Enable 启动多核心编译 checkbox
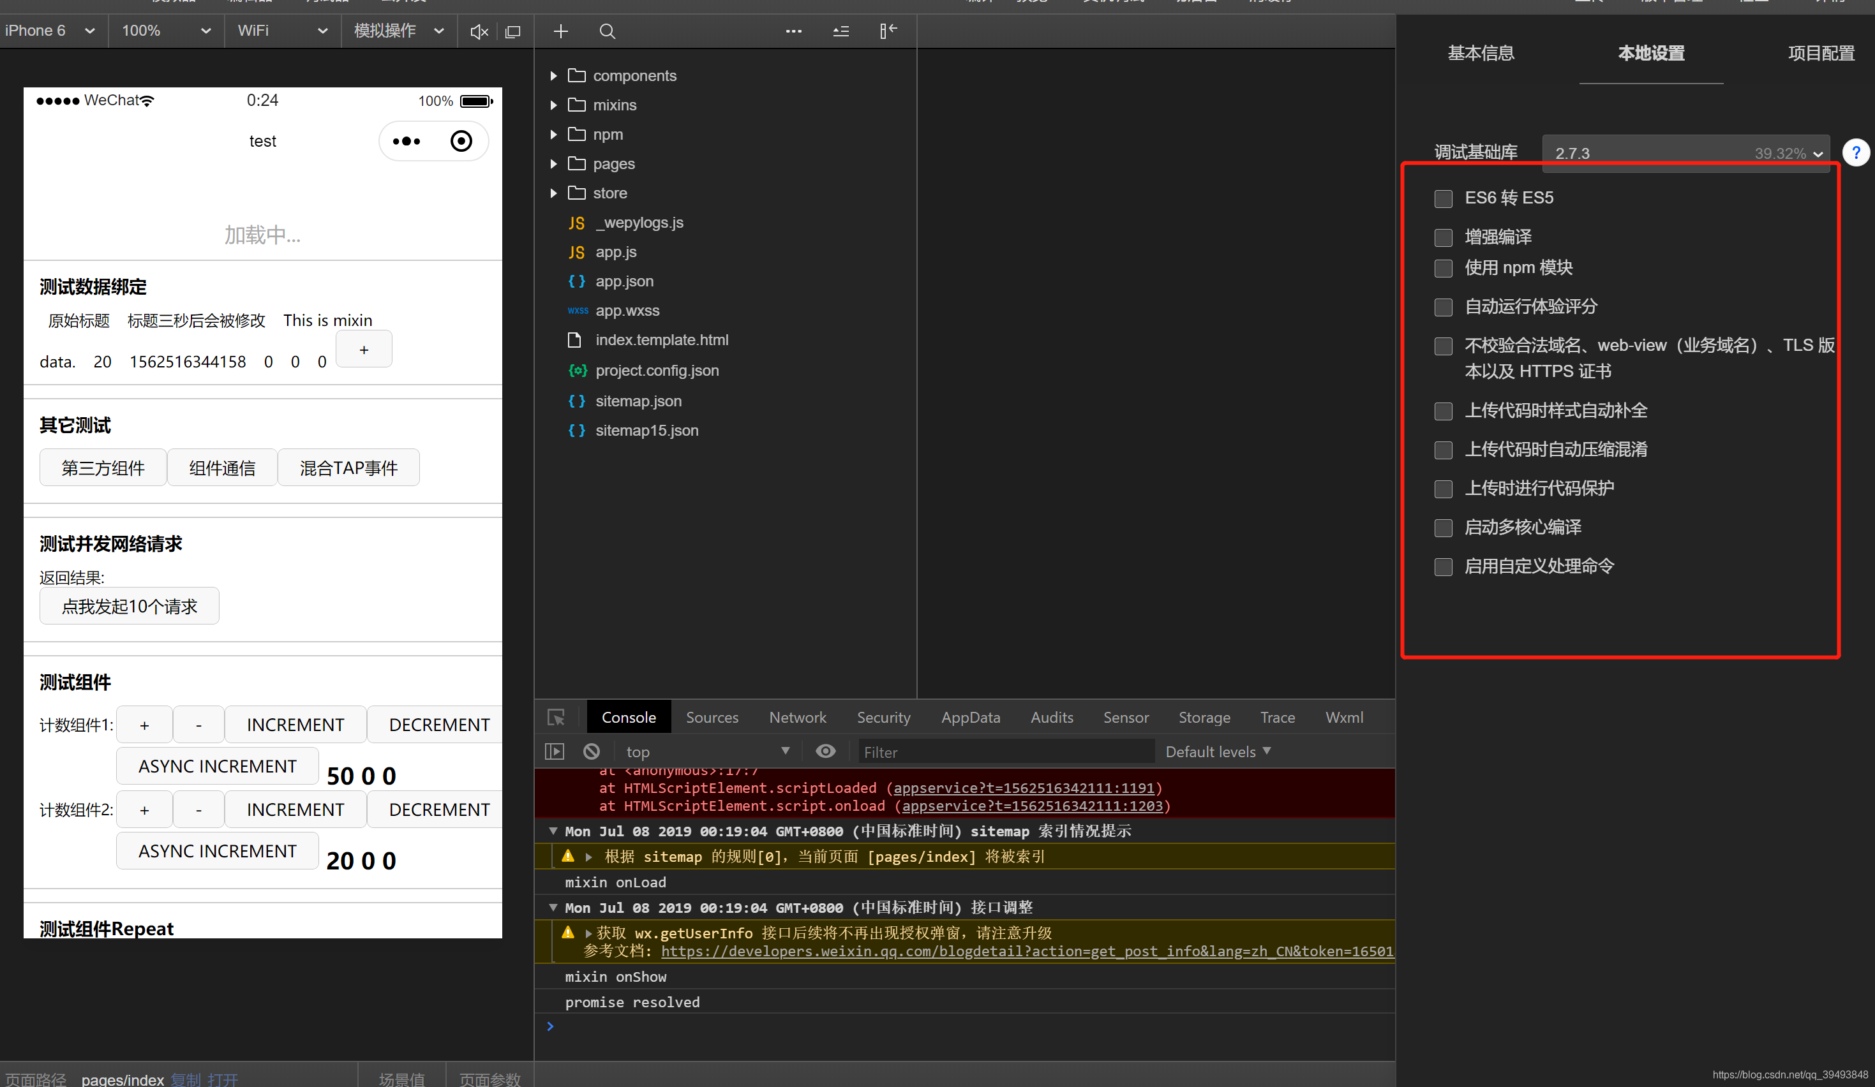The width and height of the screenshot is (1875, 1087). pos(1444,528)
